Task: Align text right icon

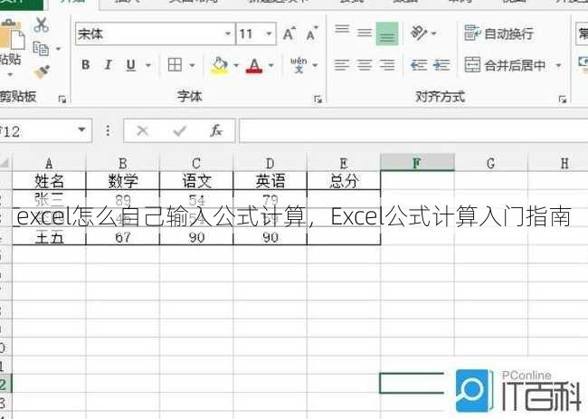Action: click(387, 65)
